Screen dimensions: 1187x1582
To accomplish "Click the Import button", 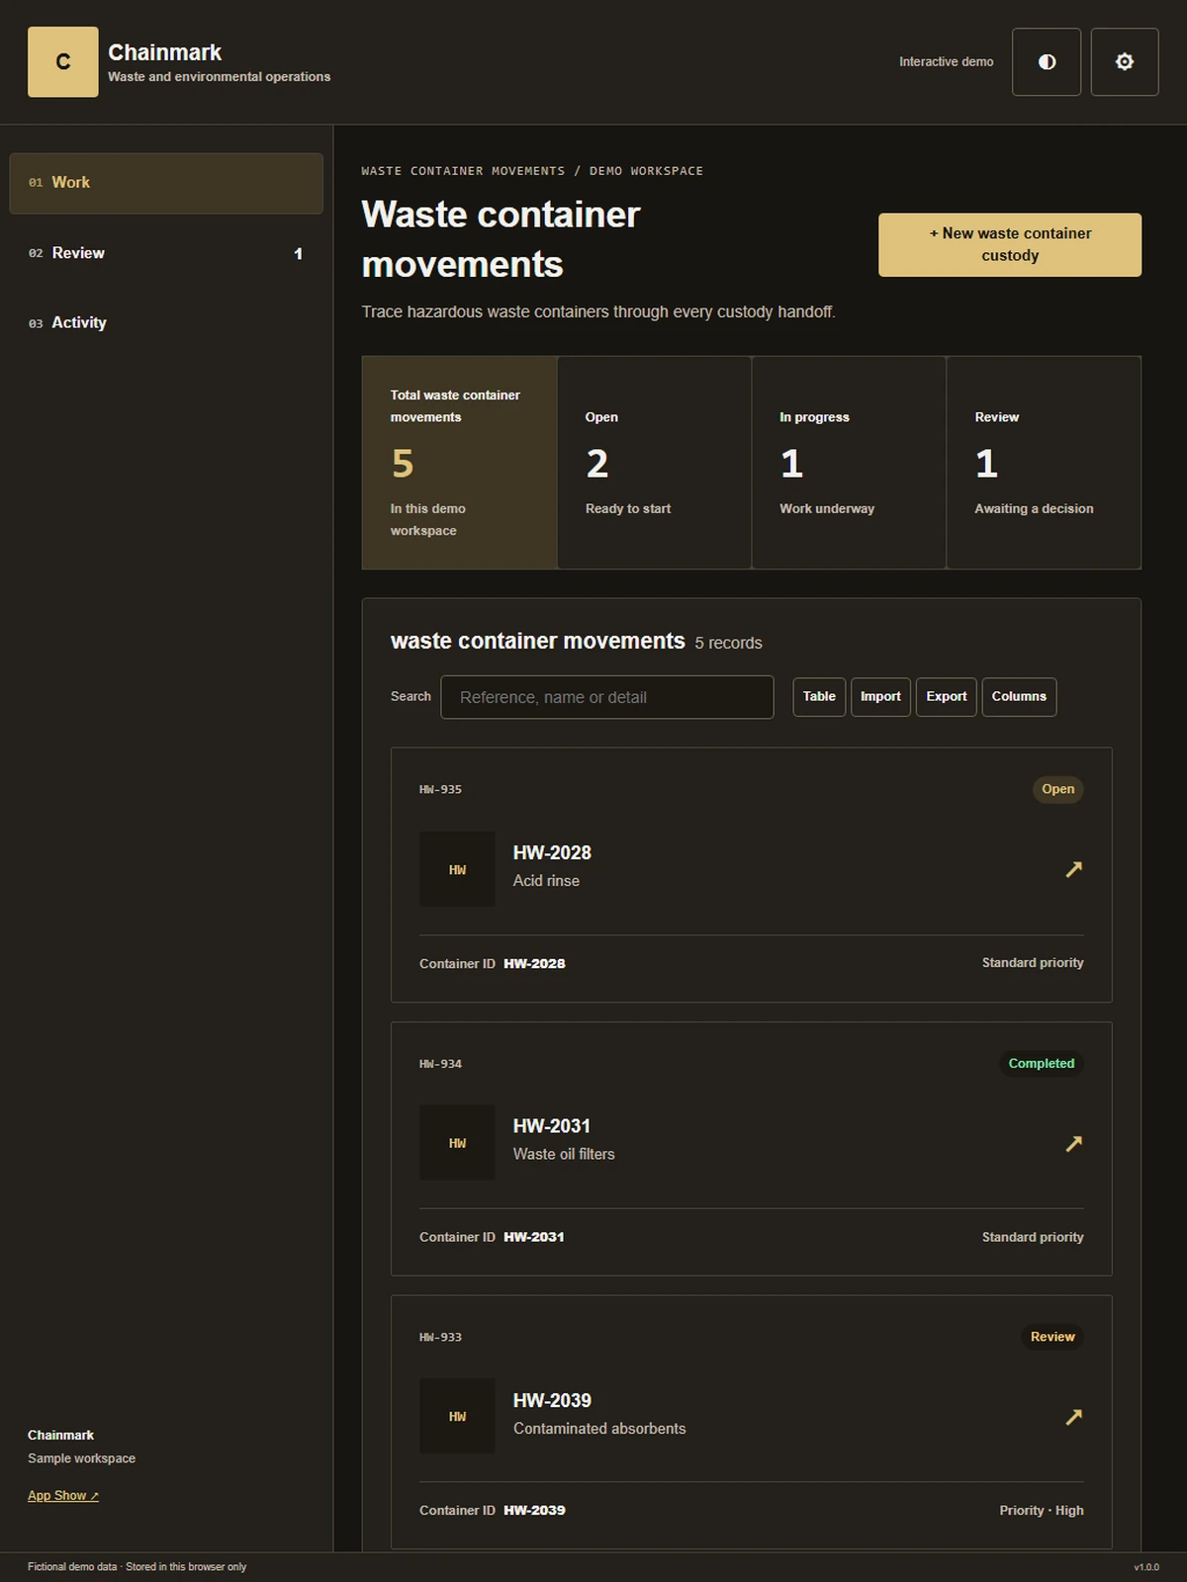I will pos(880,697).
